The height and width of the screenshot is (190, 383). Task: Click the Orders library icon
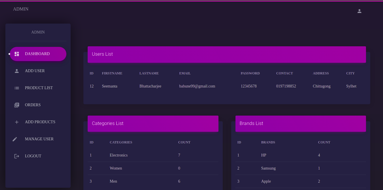coord(17,105)
